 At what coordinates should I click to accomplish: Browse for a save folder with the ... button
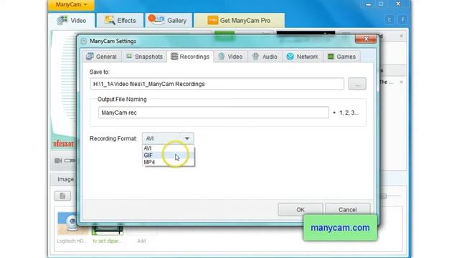coord(357,84)
